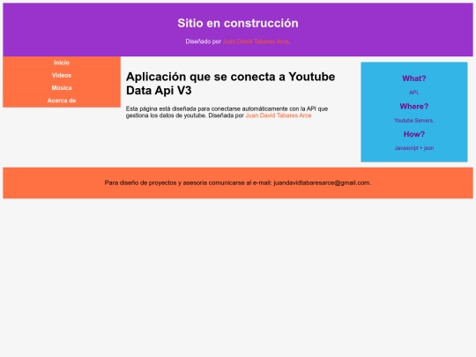Click the 'Diseñado por' header text

click(204, 41)
